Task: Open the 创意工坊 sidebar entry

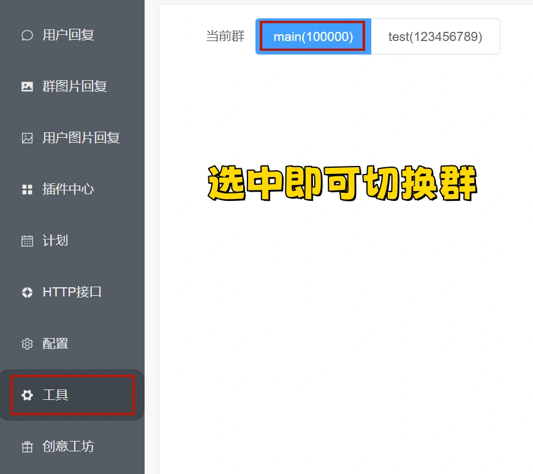Action: (x=72, y=447)
